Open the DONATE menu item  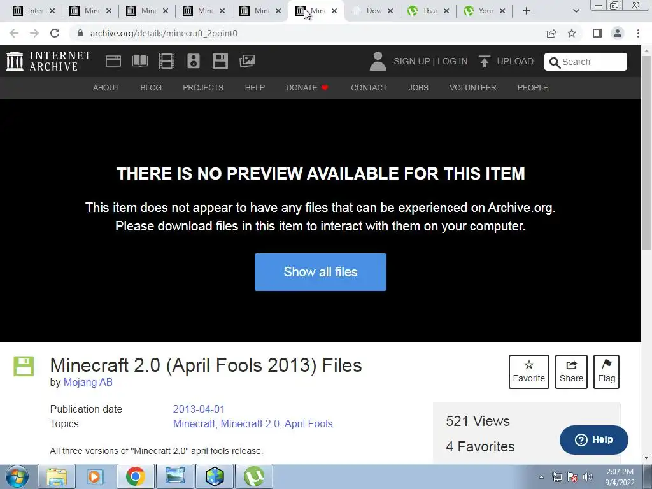pyautogui.click(x=307, y=88)
